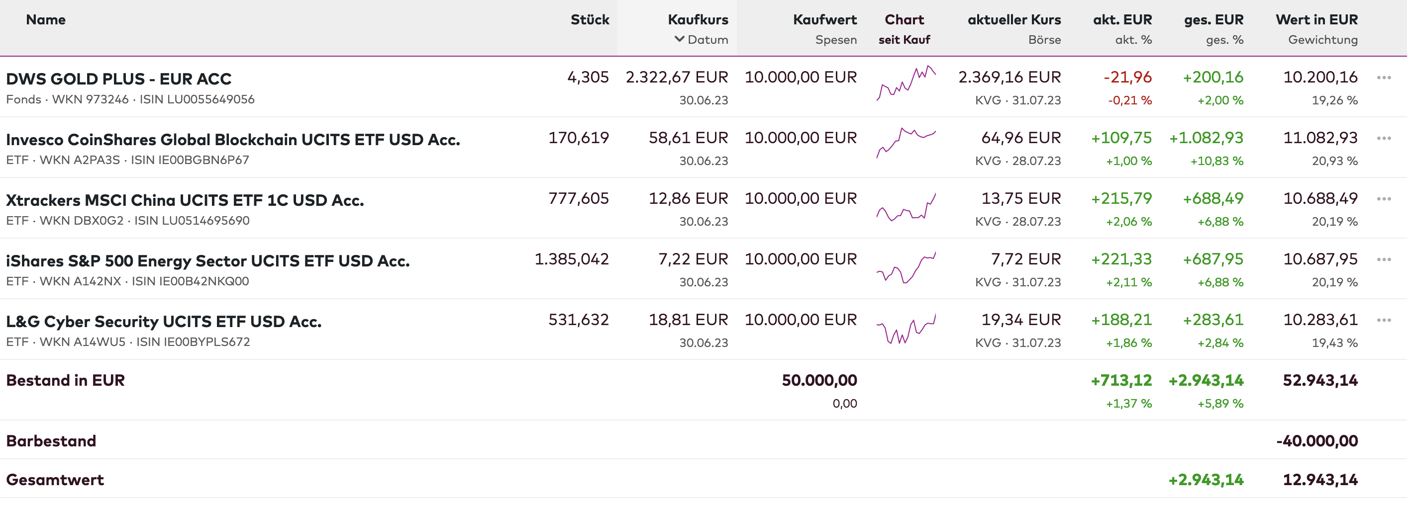Open options menu for DWS GOLD PLUS row
The image size is (1412, 510).
pyautogui.click(x=1384, y=78)
